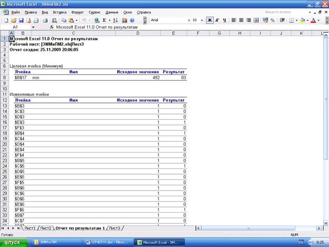
Task: Click the increase indent icon
Action: point(282,20)
